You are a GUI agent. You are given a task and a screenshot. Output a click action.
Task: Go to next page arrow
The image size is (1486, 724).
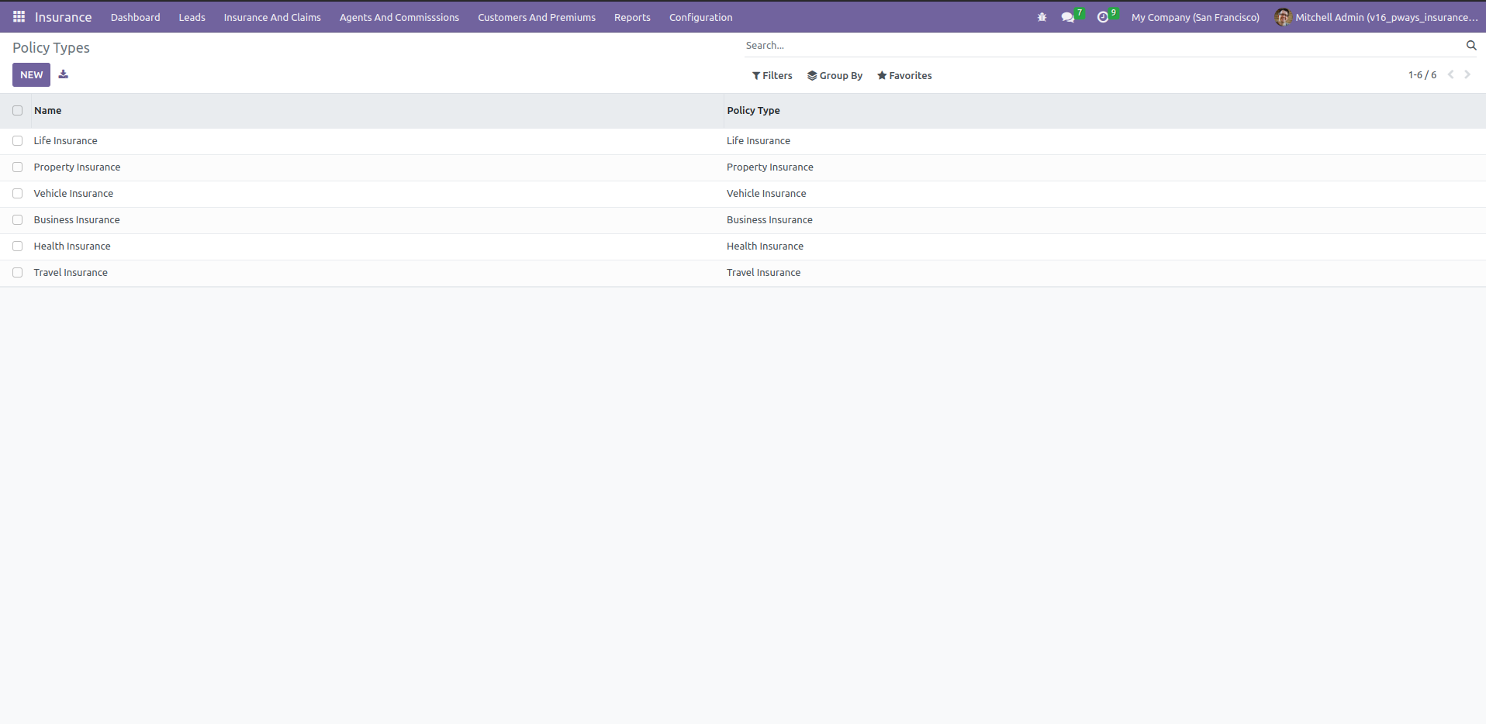[x=1467, y=75]
